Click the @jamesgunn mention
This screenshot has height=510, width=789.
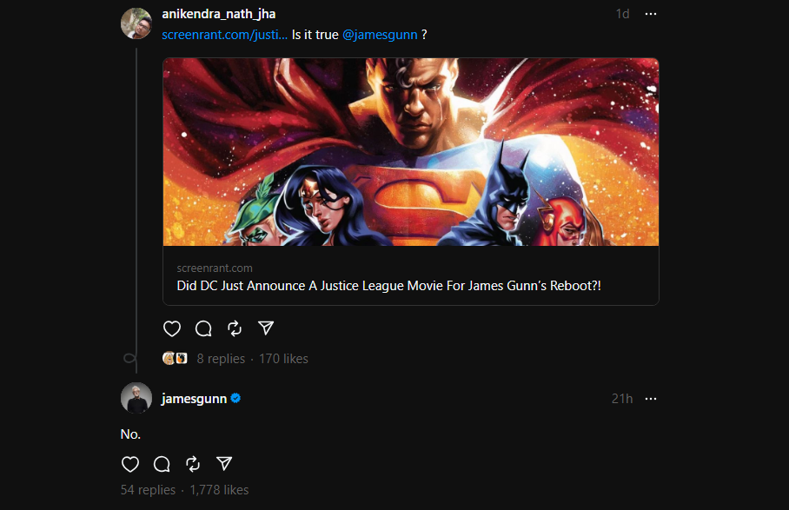point(380,35)
